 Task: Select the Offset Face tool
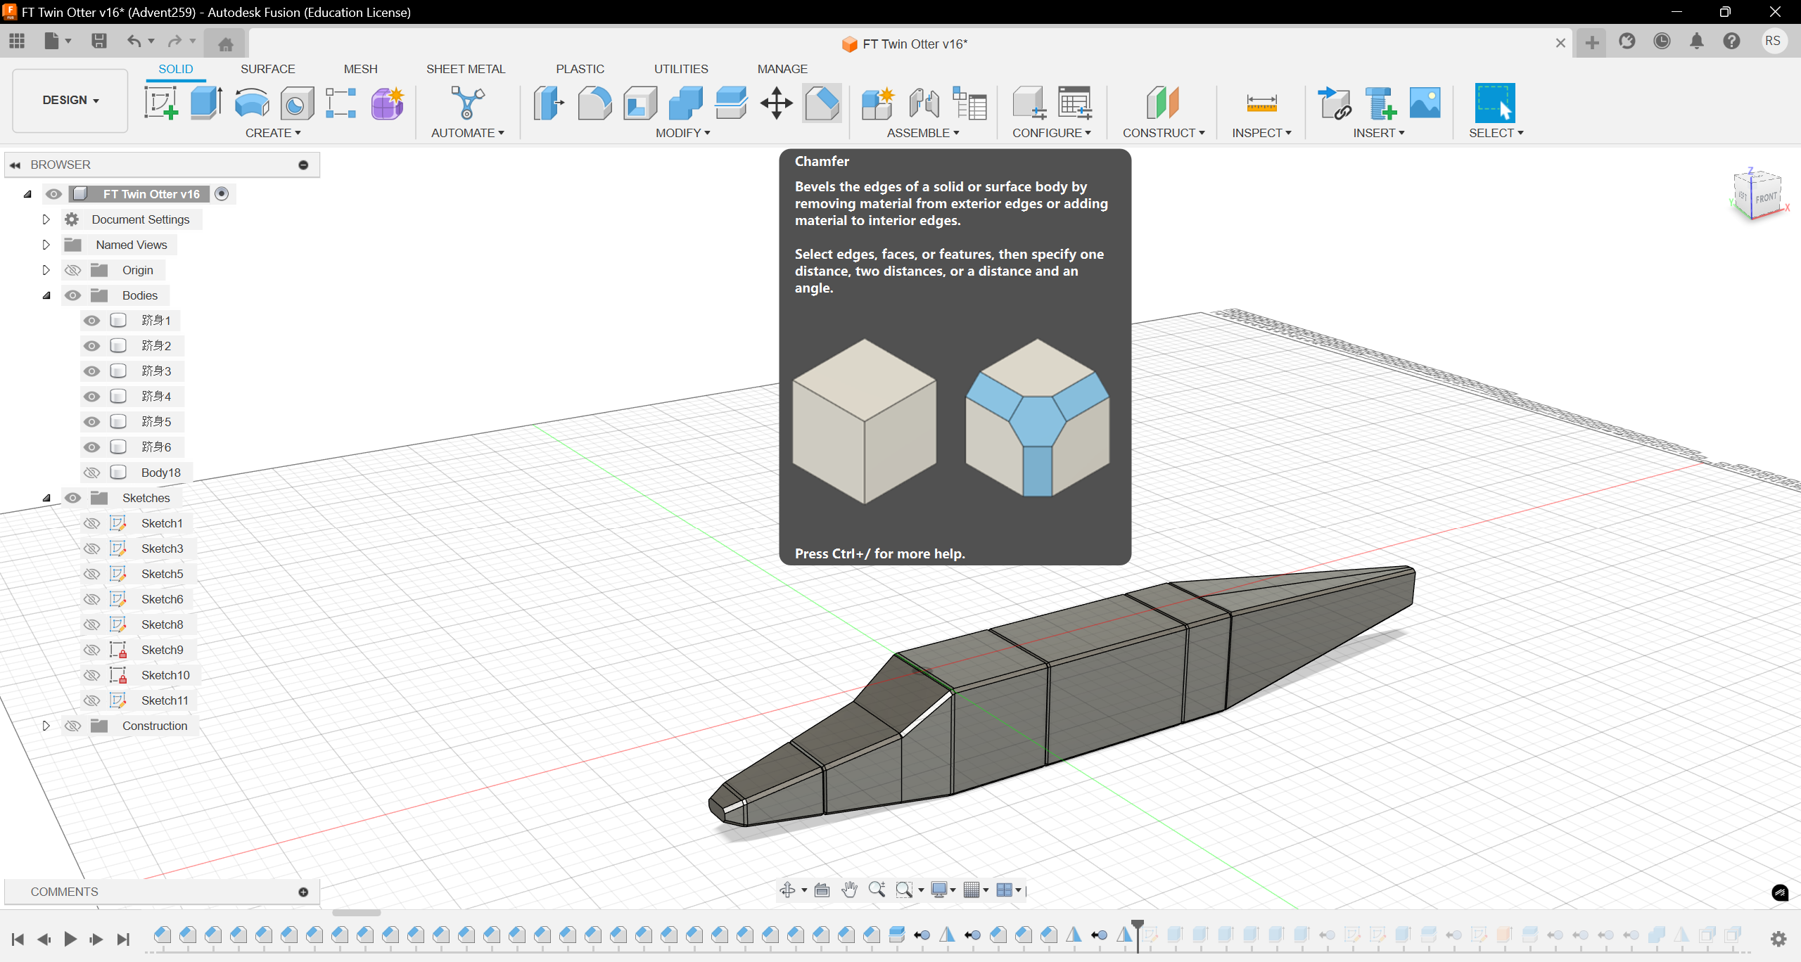click(x=731, y=103)
